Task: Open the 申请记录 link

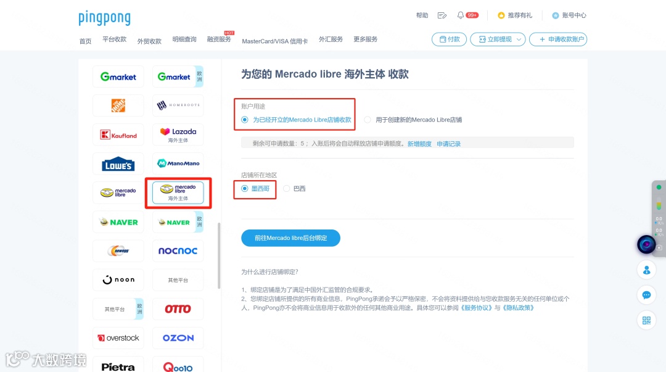Action: coord(448,144)
